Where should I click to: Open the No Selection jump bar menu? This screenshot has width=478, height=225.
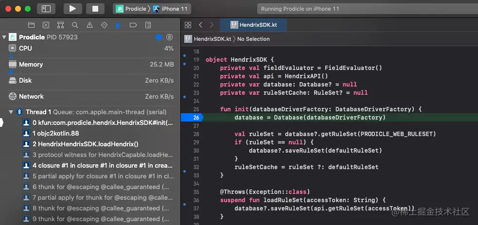tap(253, 39)
